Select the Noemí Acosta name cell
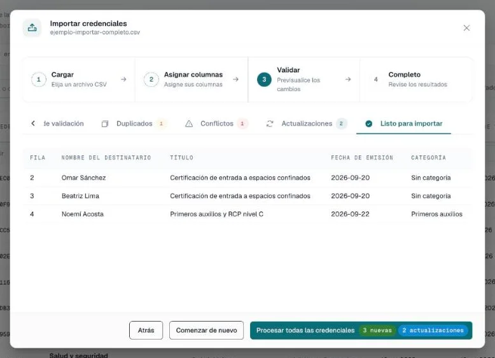The image size is (495, 358). pos(83,214)
